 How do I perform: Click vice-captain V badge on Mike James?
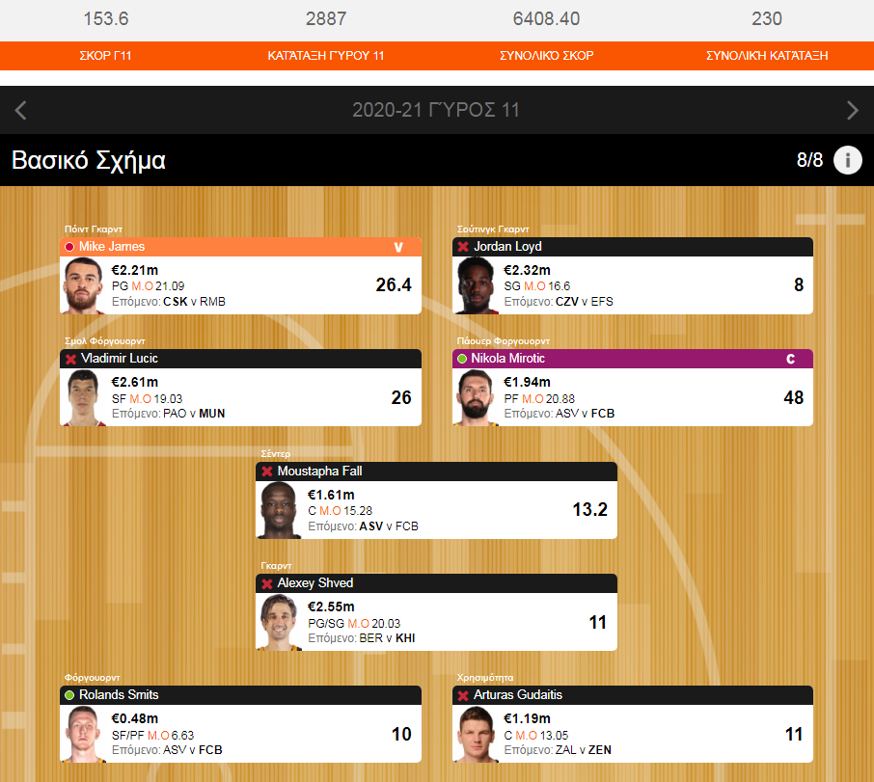(398, 247)
